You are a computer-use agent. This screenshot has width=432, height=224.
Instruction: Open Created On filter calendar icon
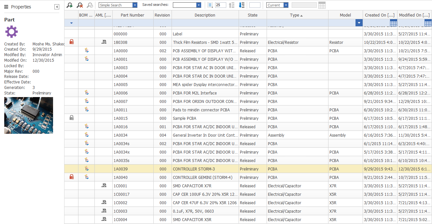394,23
